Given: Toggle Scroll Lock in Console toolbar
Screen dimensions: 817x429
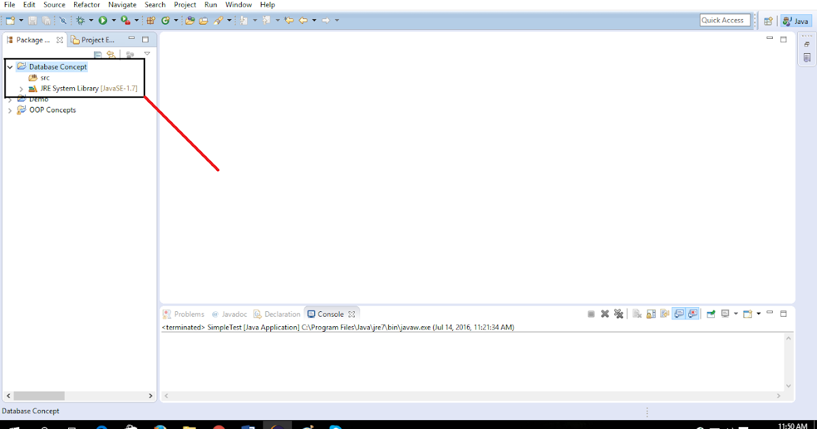Looking at the screenshot, I should coord(650,313).
